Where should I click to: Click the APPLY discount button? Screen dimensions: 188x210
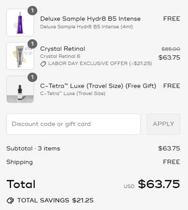pos(164,124)
